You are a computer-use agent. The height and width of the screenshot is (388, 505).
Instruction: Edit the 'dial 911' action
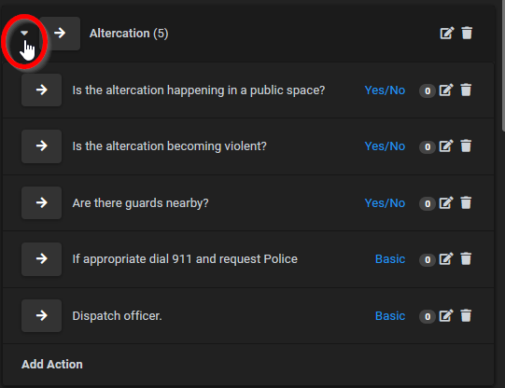pos(446,259)
